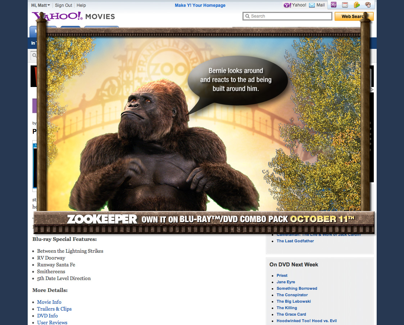This screenshot has height=325, width=404.
Task: Click magnifier icon in the search box
Action: pyautogui.click(x=248, y=16)
